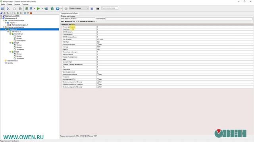Open the Утилиты menu

tap(17, 4)
